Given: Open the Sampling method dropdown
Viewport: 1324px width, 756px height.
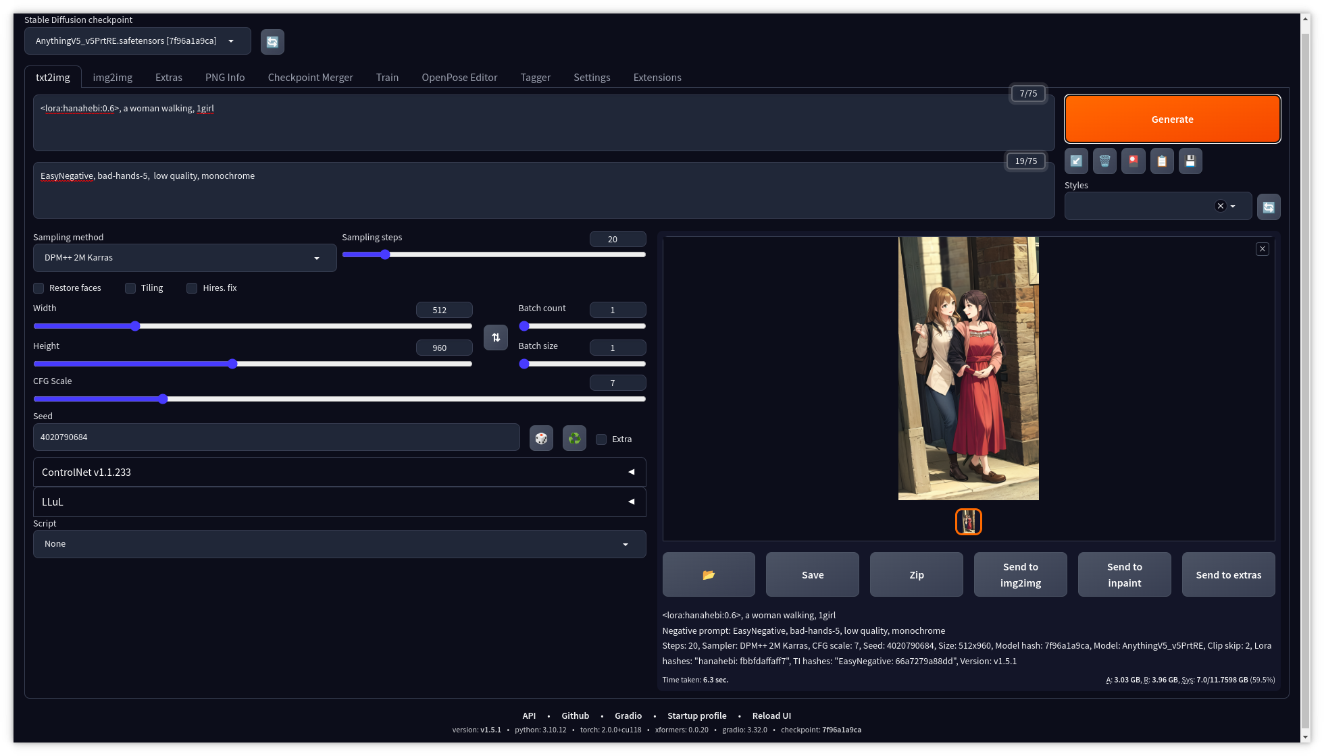Looking at the screenshot, I should click(184, 258).
